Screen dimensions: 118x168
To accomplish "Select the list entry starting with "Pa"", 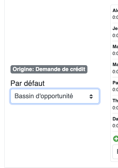I will coord(115,86).
